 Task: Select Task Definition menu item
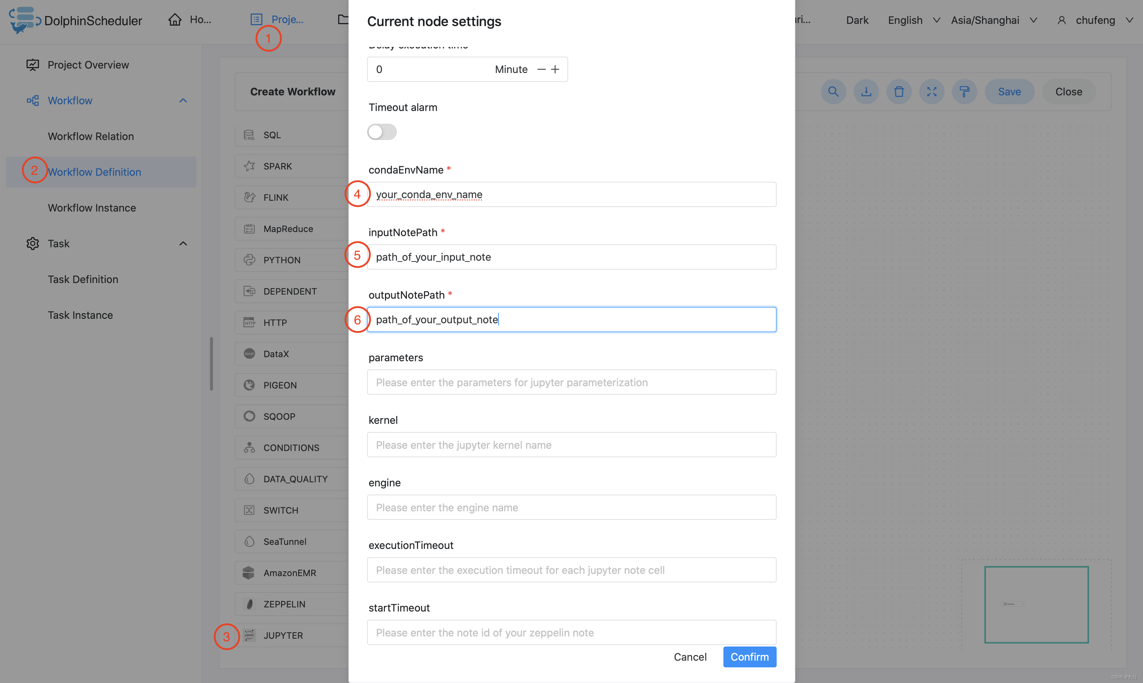(x=83, y=279)
